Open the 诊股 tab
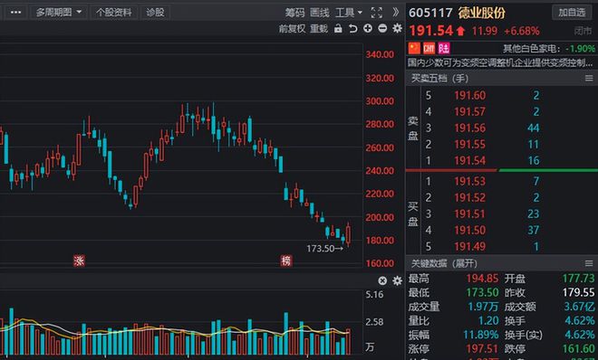The image size is (598, 360). pyautogui.click(x=155, y=13)
